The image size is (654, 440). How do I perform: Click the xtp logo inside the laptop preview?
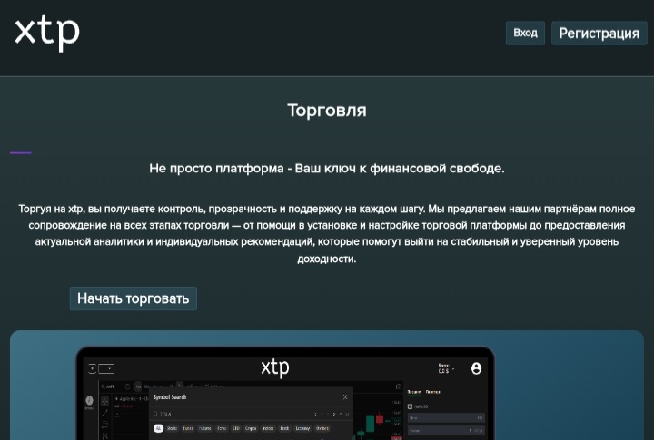pyautogui.click(x=275, y=367)
